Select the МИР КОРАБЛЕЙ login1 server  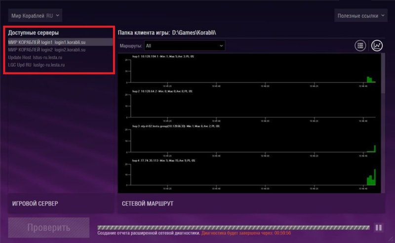tap(47, 42)
